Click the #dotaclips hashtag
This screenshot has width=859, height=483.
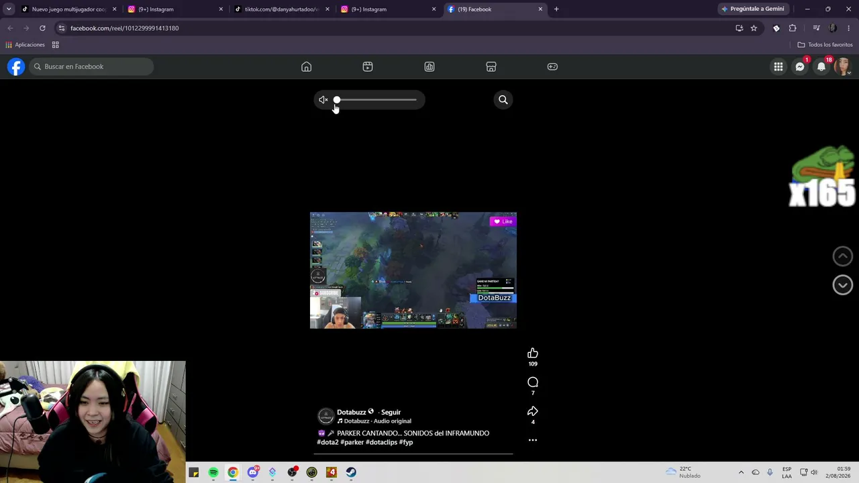pyautogui.click(x=381, y=443)
